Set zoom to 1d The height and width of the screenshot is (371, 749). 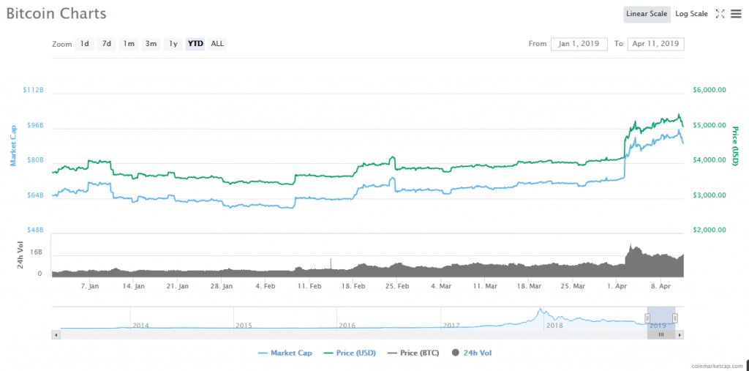[x=84, y=44]
